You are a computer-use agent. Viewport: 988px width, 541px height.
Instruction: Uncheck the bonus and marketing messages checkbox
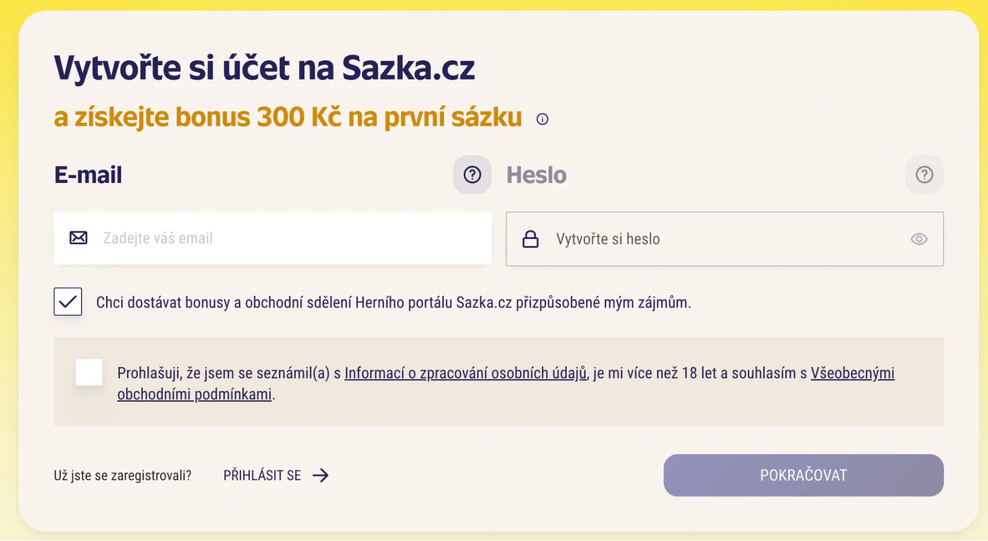pyautogui.click(x=68, y=302)
